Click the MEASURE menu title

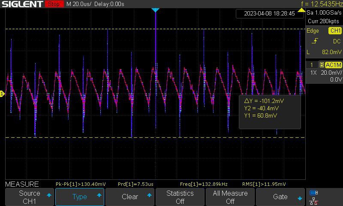tap(22, 184)
